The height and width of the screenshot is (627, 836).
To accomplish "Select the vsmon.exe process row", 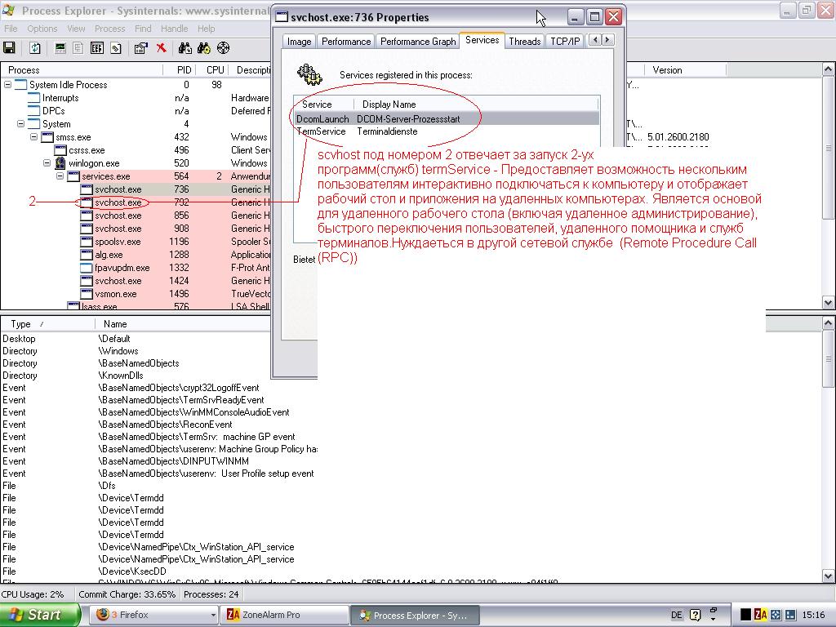I will (136, 294).
